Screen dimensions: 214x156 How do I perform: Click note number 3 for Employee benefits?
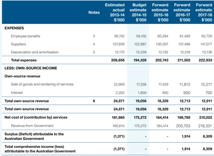click(x=94, y=36)
